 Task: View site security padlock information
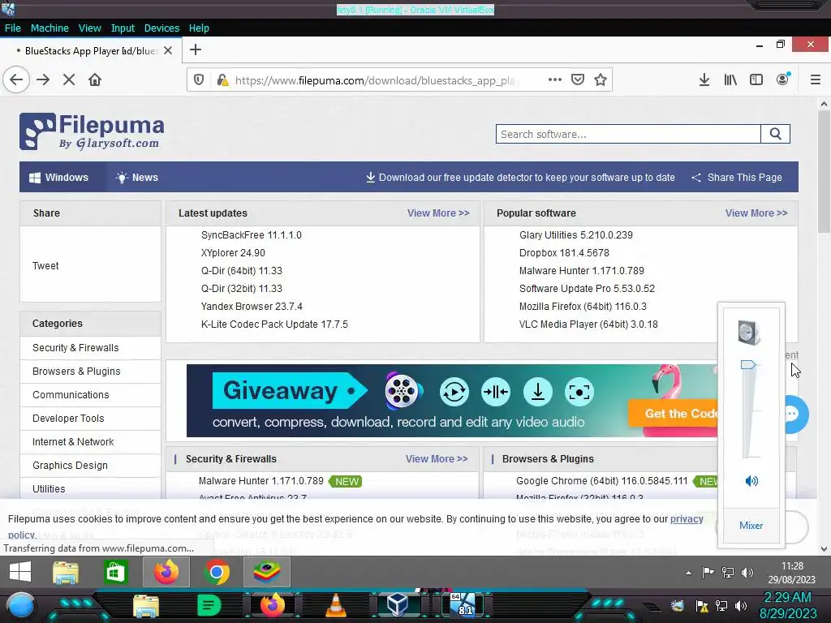pos(222,80)
